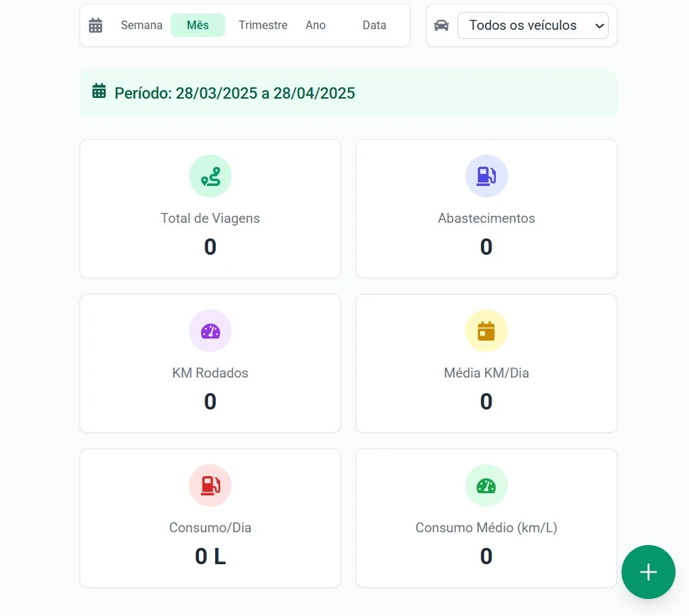Click the Consumo/Dia 0 L value
Image resolution: width=689 pixels, height=616 pixels.
pyautogui.click(x=210, y=556)
